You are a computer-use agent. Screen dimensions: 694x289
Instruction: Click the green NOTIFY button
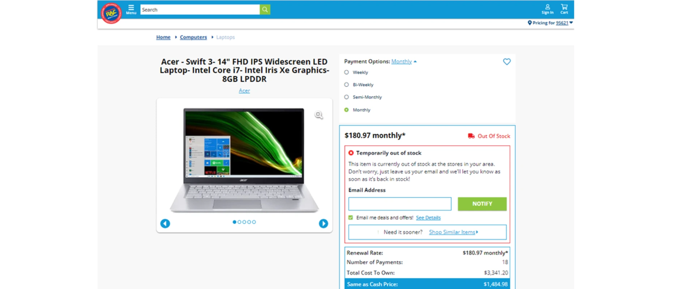[482, 204]
